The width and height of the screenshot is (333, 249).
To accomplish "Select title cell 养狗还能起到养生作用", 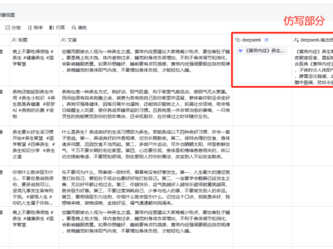I will tap(35, 106).
